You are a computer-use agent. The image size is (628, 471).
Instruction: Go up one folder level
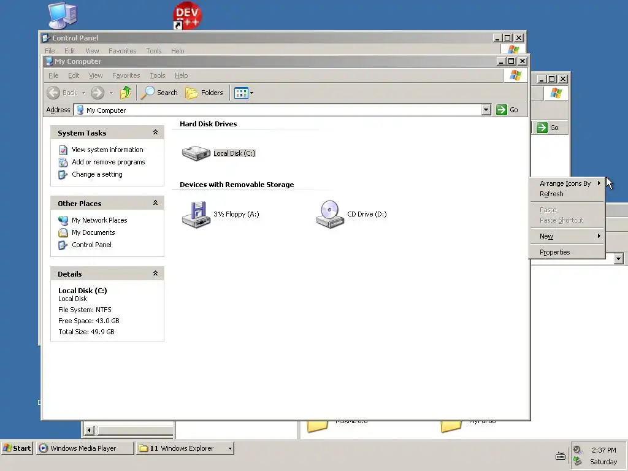[x=126, y=93]
